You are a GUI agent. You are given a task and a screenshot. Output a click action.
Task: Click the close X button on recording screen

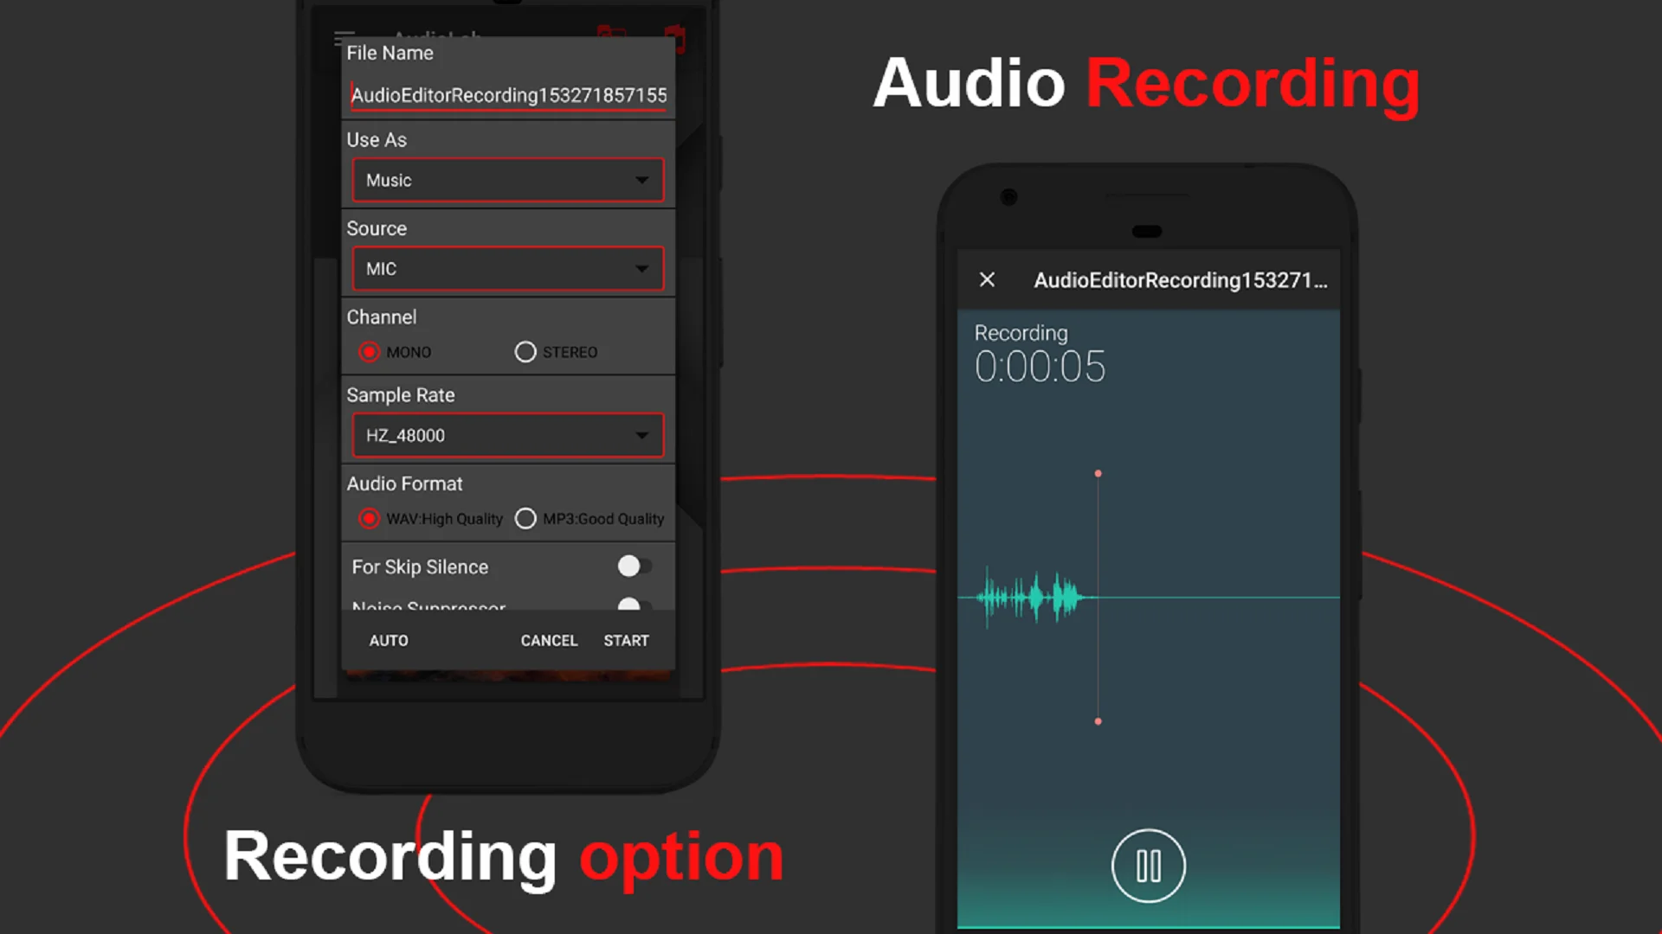coord(986,279)
